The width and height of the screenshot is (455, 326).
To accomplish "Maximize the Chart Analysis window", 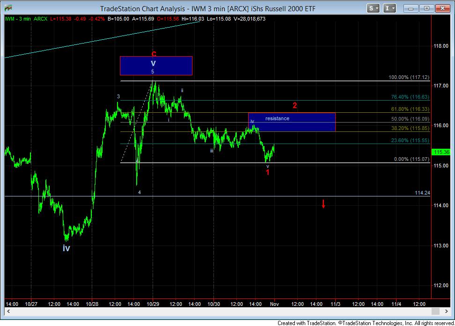I will pos(426,8).
